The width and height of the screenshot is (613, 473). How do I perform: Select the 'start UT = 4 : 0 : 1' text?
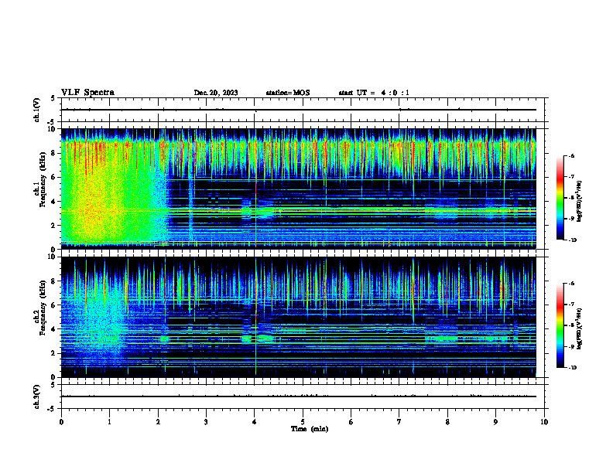(374, 93)
